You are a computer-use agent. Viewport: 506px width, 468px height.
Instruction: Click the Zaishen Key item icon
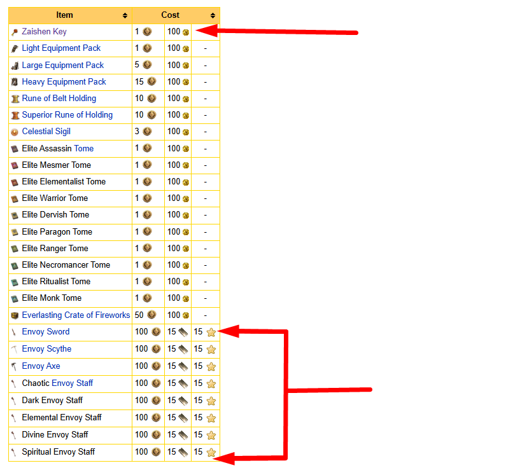pyautogui.click(x=15, y=32)
